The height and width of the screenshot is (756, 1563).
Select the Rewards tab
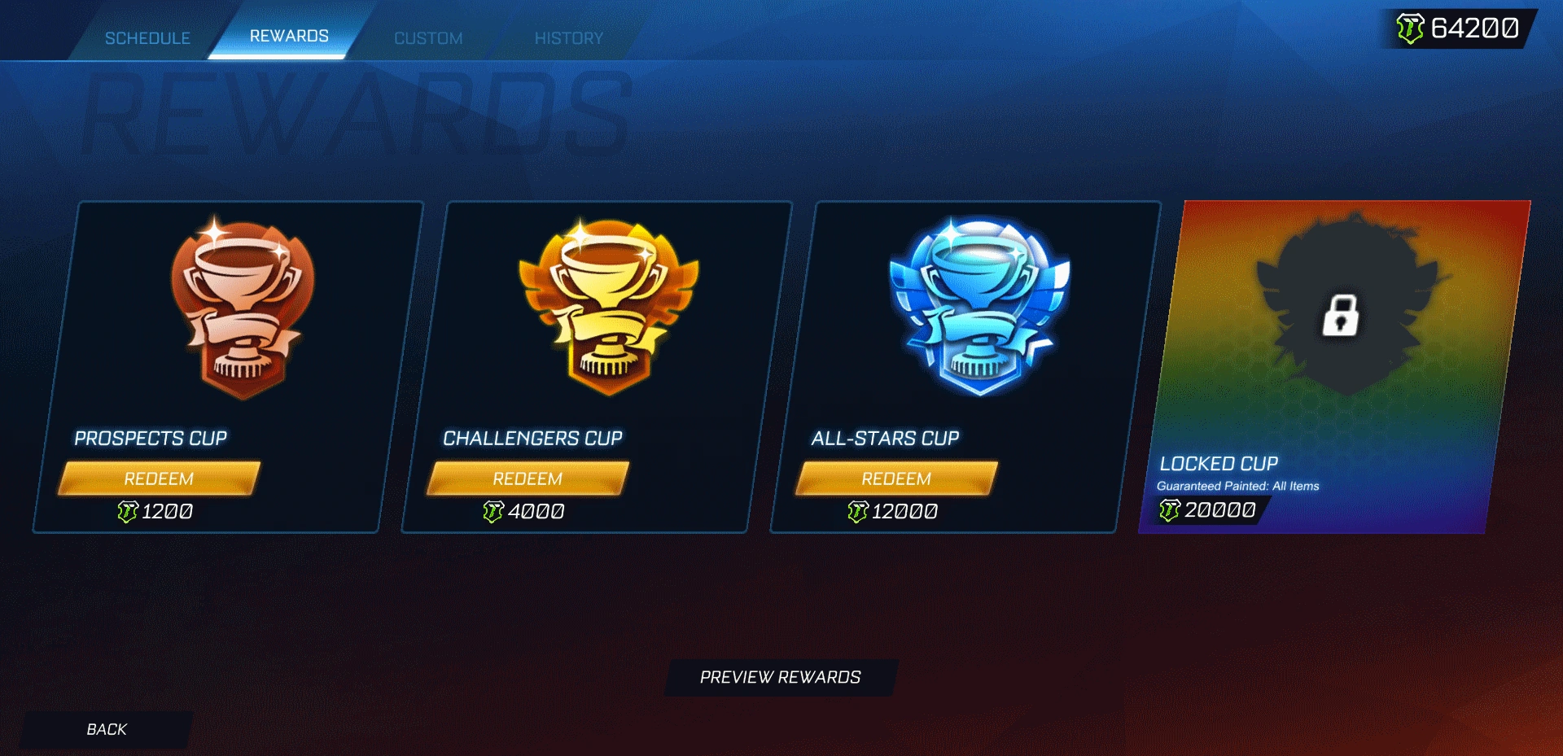289,36
